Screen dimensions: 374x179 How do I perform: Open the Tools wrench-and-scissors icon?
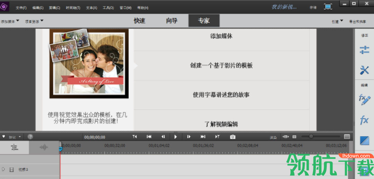[364, 70]
